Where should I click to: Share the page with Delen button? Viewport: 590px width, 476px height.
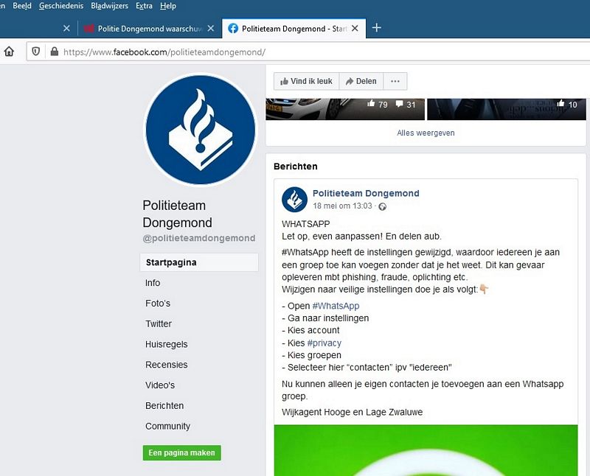pos(361,81)
